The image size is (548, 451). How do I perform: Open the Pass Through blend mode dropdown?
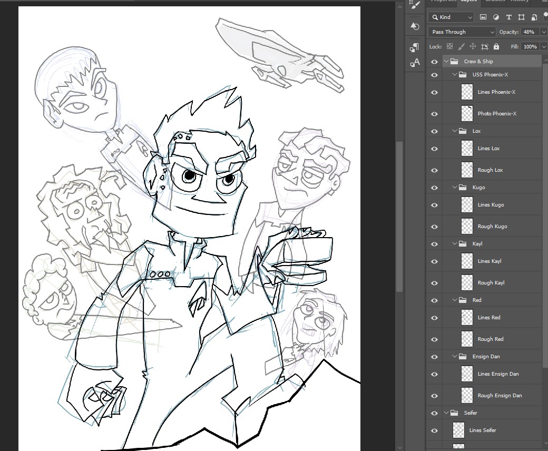(461, 32)
